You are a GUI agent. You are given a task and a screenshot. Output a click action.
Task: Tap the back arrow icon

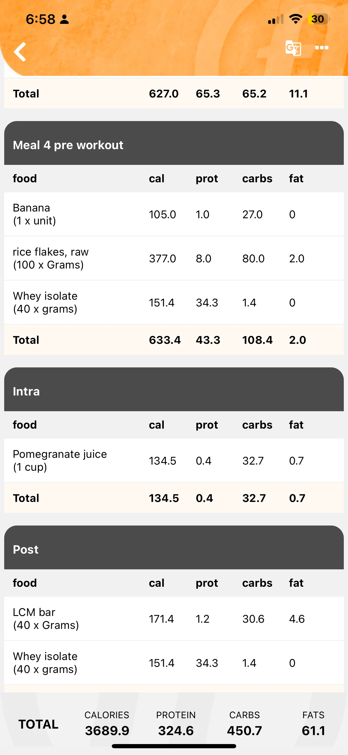click(x=20, y=52)
